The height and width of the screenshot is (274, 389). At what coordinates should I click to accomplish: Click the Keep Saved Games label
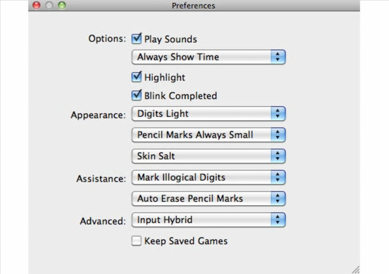click(186, 241)
